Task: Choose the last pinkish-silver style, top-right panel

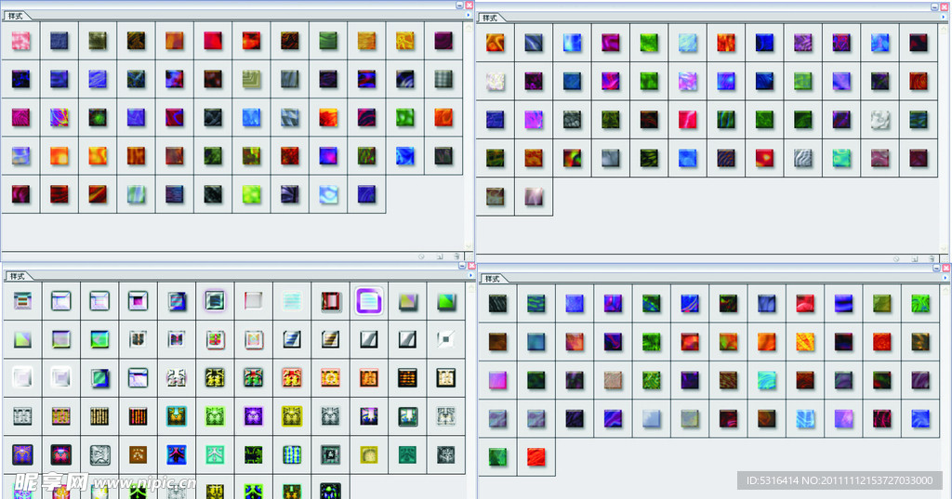Action: (x=534, y=197)
